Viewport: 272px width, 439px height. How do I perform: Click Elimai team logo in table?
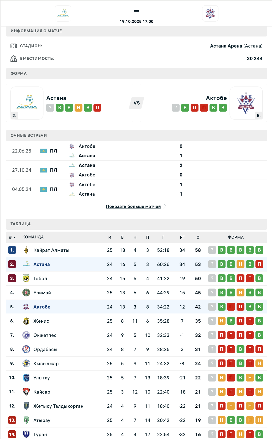26,293
